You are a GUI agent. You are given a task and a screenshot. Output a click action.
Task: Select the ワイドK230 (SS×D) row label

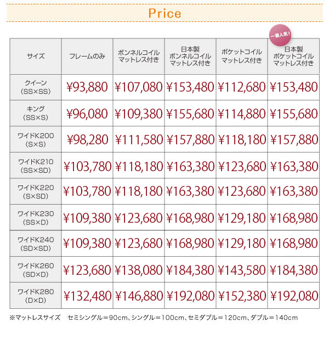[x=36, y=218]
